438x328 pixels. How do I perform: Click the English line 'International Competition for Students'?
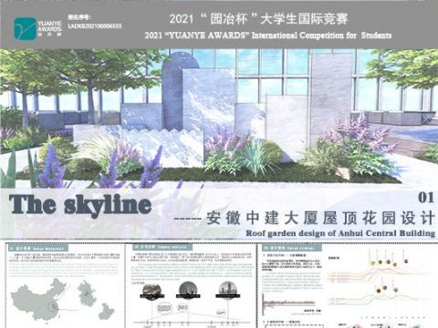pos(321,36)
